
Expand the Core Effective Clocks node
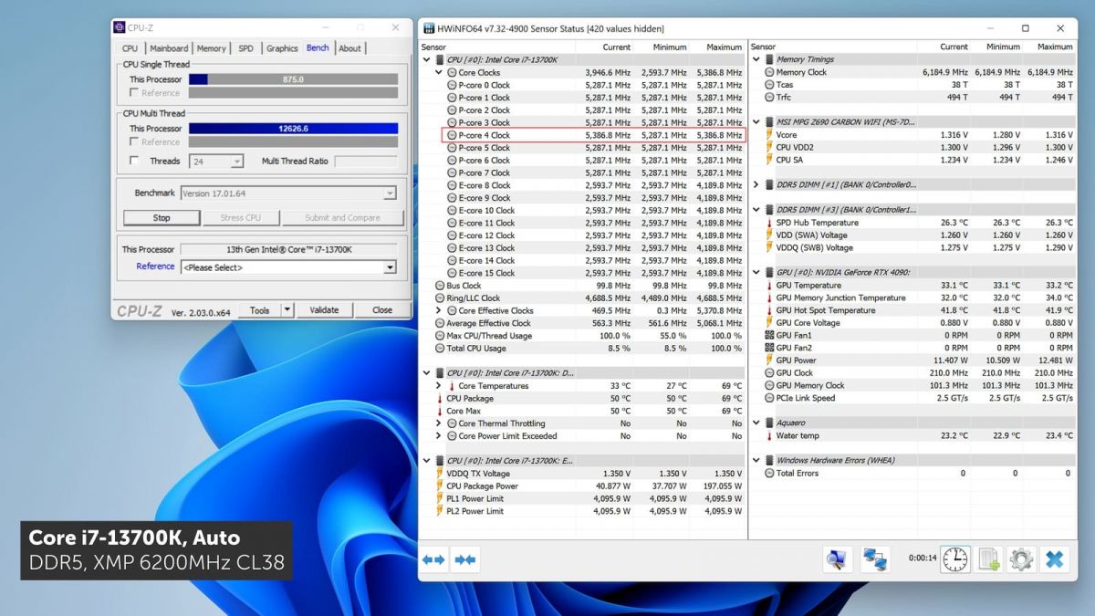[x=439, y=310]
